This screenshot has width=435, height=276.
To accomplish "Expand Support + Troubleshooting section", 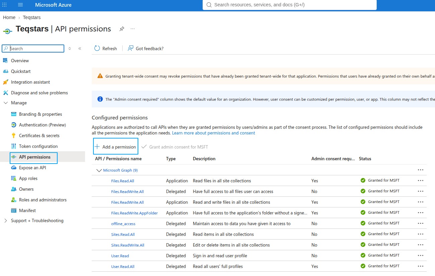I will point(6,221).
